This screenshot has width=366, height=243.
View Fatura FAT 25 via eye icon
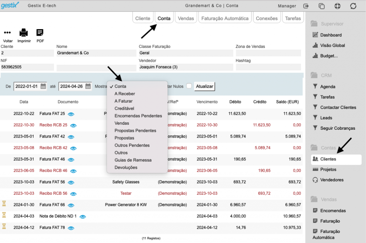coord(71,114)
